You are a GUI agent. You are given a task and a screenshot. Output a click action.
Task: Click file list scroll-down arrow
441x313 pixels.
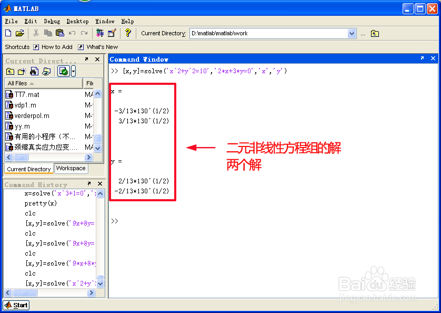(x=97, y=148)
